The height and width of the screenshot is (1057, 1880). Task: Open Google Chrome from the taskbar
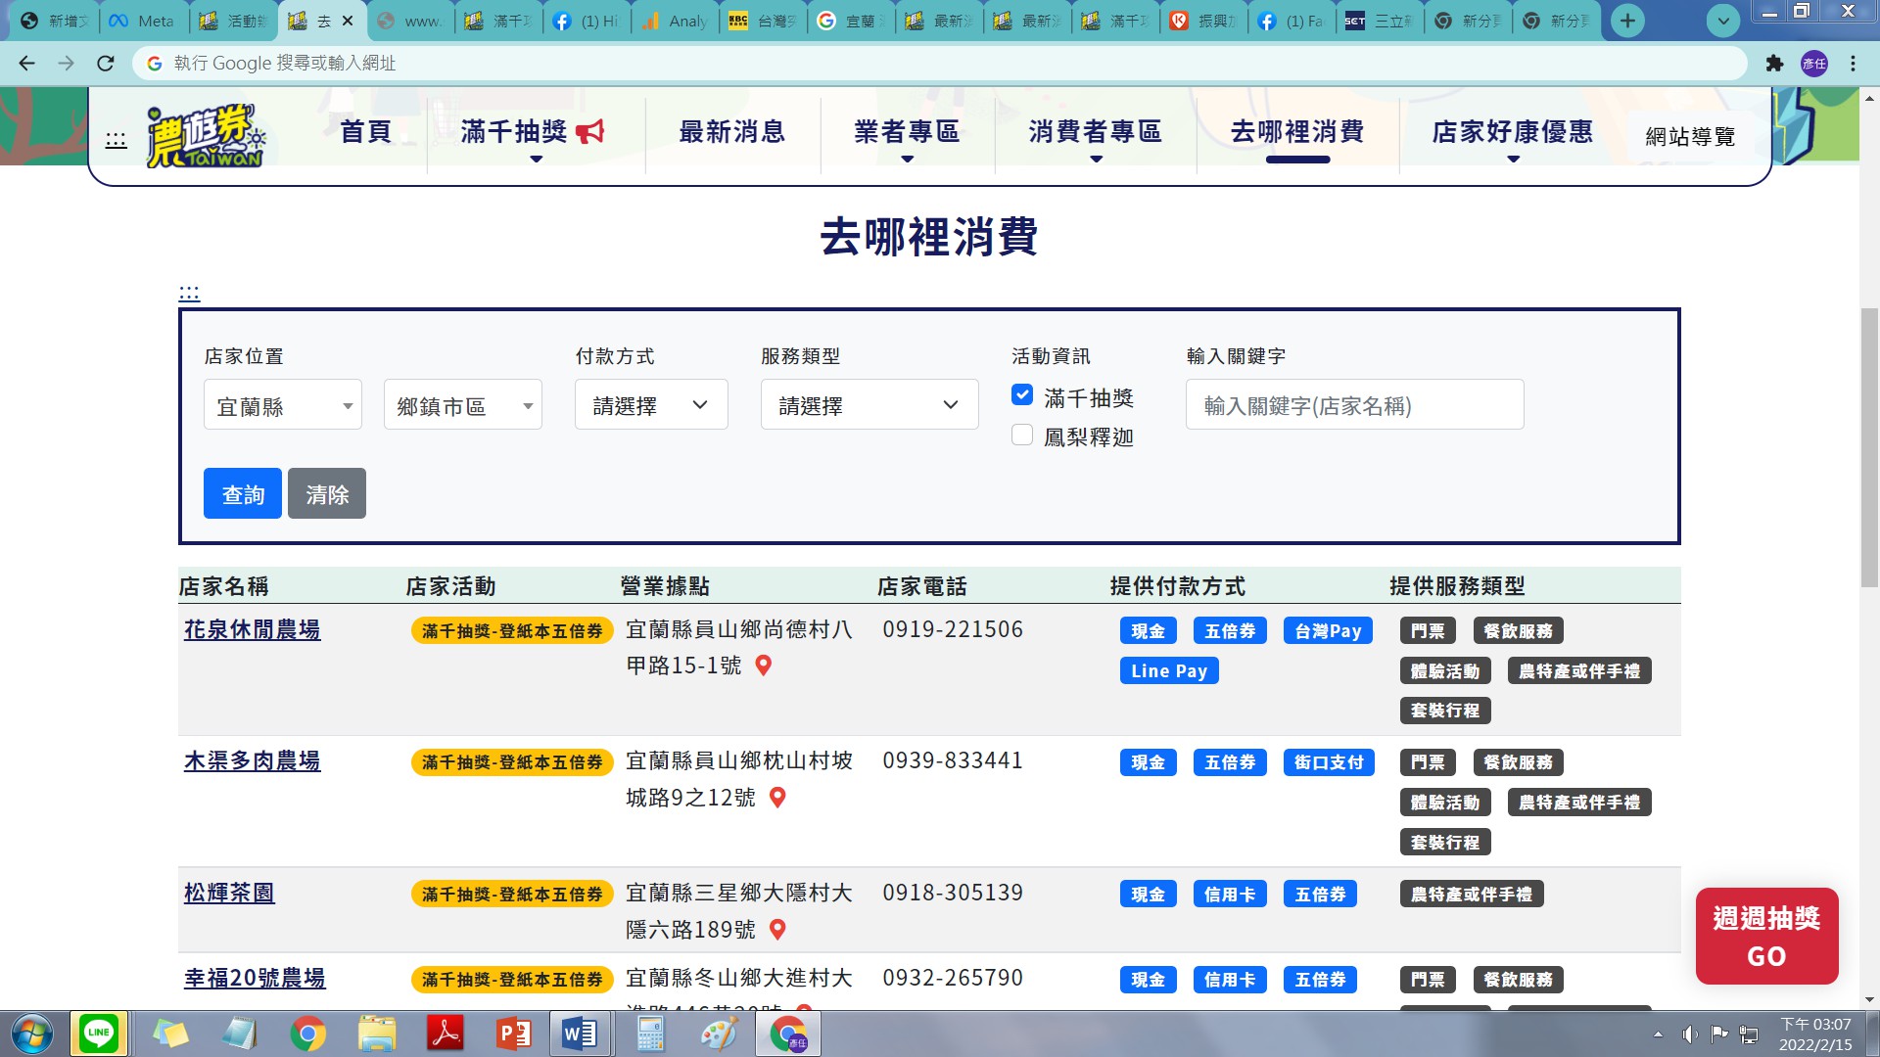(x=307, y=1034)
